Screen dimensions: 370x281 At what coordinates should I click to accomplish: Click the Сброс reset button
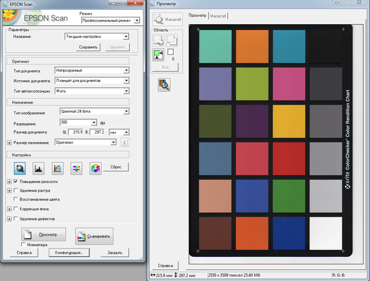[116, 167]
